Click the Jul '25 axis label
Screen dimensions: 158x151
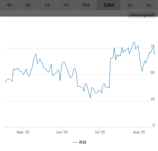tap(100, 132)
